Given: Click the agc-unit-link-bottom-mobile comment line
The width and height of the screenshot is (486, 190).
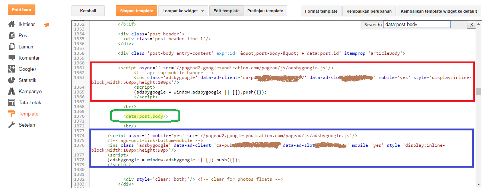Looking at the screenshot, I should pyautogui.click(x=155, y=141).
